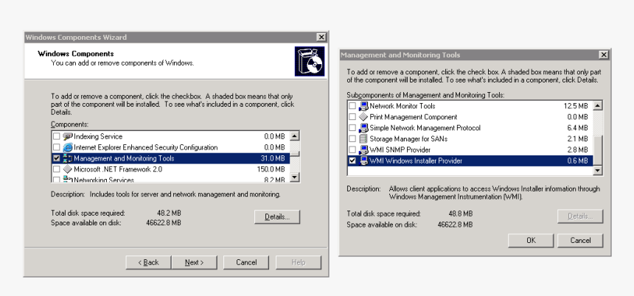The height and width of the screenshot is (296, 634).
Task: Close the Windows Components Wizard window
Action: point(321,37)
